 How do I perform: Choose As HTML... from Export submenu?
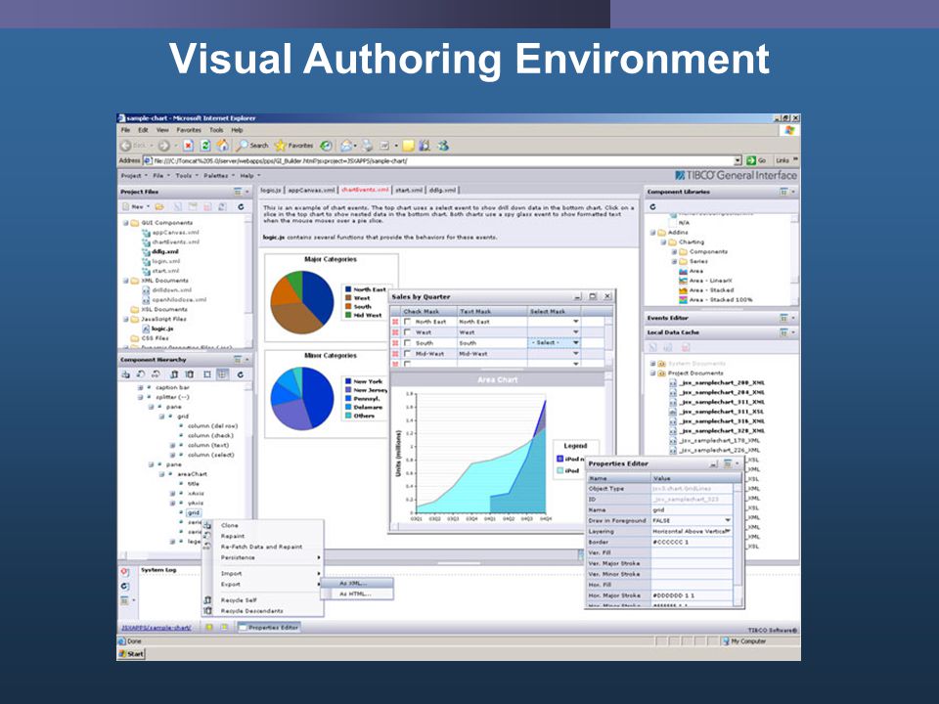point(357,594)
